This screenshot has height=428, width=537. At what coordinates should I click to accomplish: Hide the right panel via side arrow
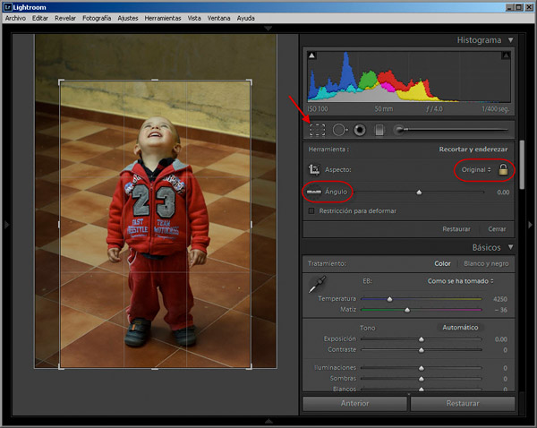pyautogui.click(x=530, y=225)
